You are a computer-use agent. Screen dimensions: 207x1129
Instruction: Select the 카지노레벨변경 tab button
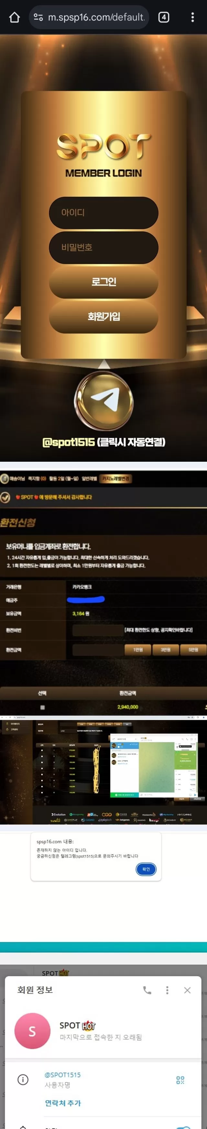(116, 479)
